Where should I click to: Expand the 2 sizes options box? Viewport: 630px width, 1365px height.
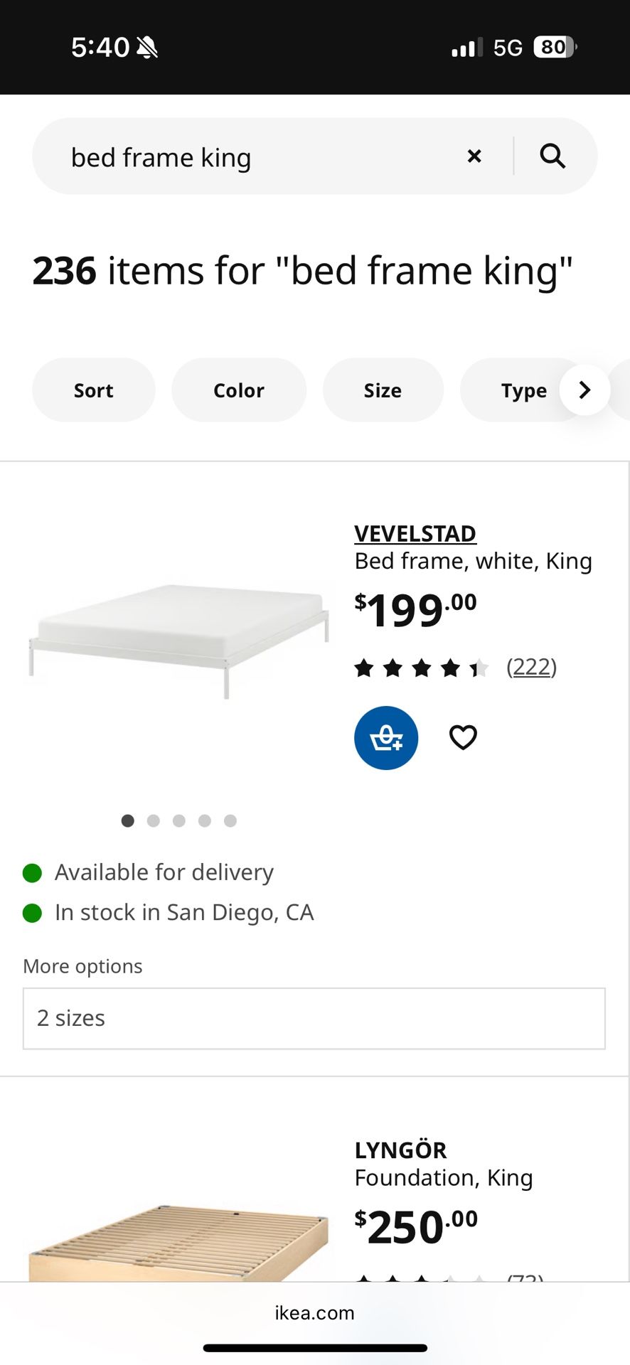(x=314, y=1018)
